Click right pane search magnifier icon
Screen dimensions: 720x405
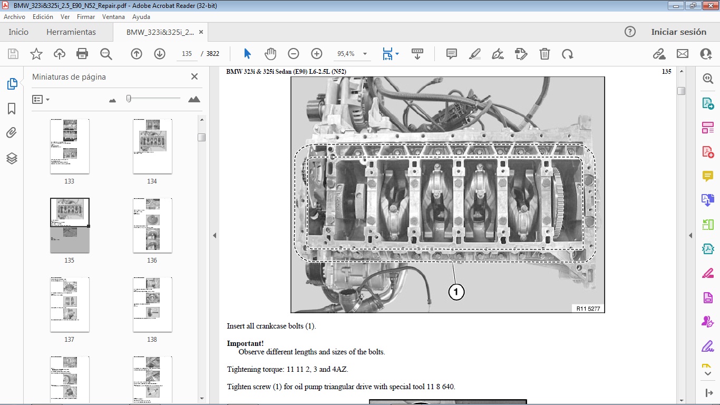point(708,79)
